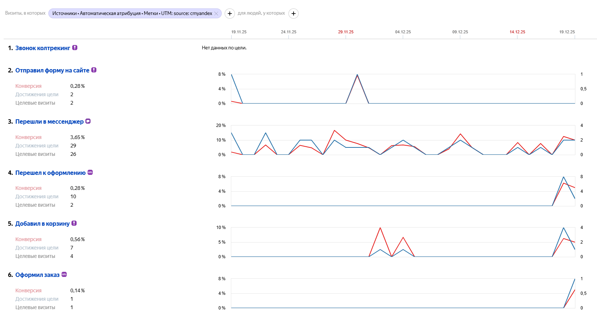597x319 pixels.
Task: Click Достижения цели label under Добавил в корзину
Action: (x=37, y=248)
